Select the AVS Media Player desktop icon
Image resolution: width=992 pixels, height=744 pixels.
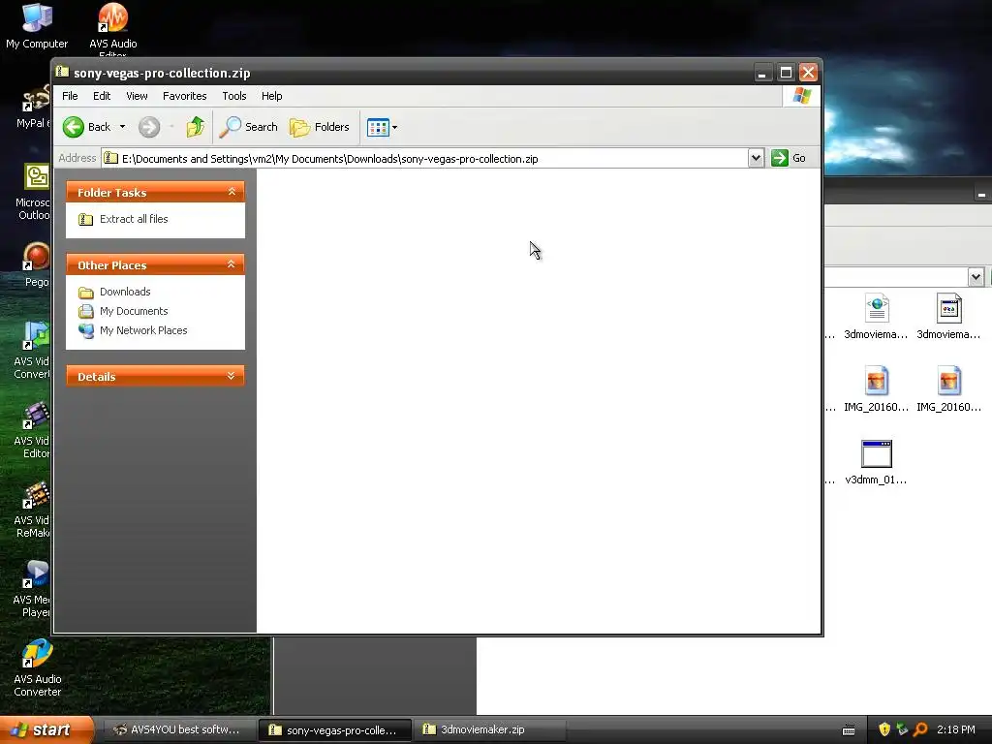coord(32,588)
